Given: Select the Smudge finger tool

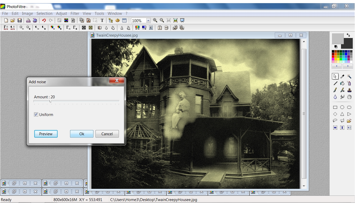Looking at the screenshot, I should [x=342, y=97].
